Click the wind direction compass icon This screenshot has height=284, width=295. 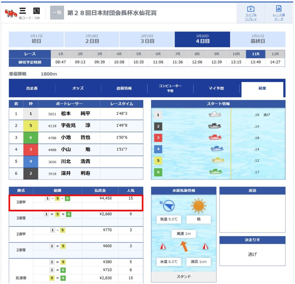point(168,206)
